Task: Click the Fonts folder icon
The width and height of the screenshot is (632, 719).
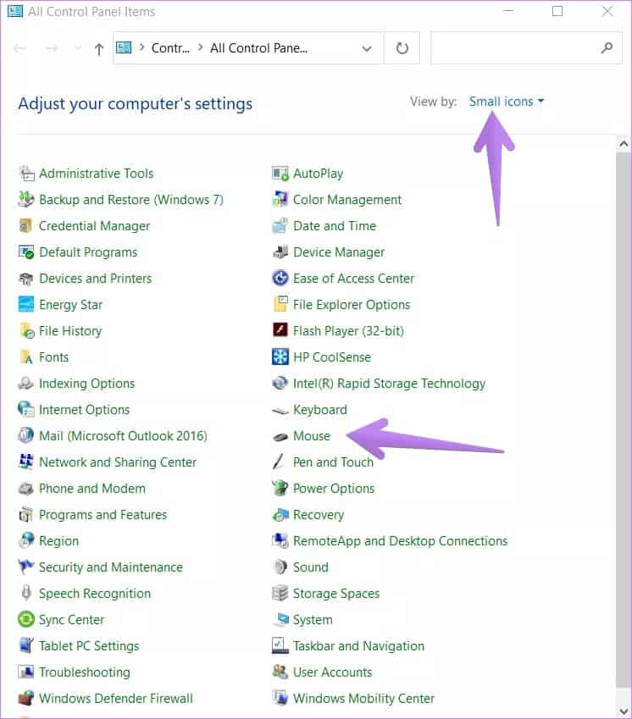Action: tap(26, 357)
